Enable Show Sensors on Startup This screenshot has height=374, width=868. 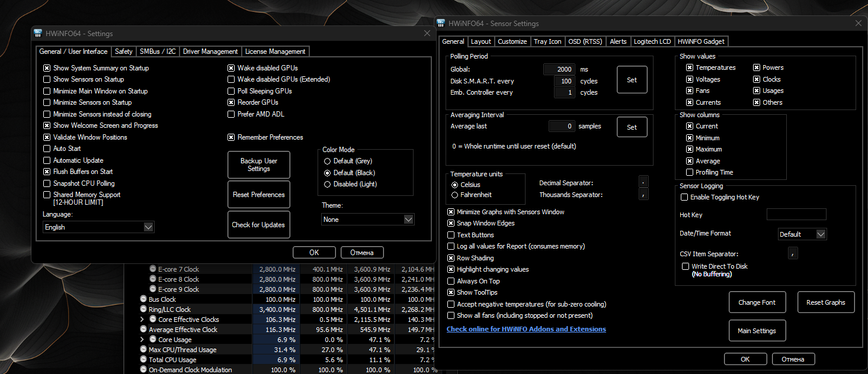47,79
